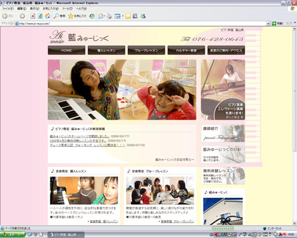
Task: Click the Edit page icon in the toolbar
Action: click(x=118, y=16)
